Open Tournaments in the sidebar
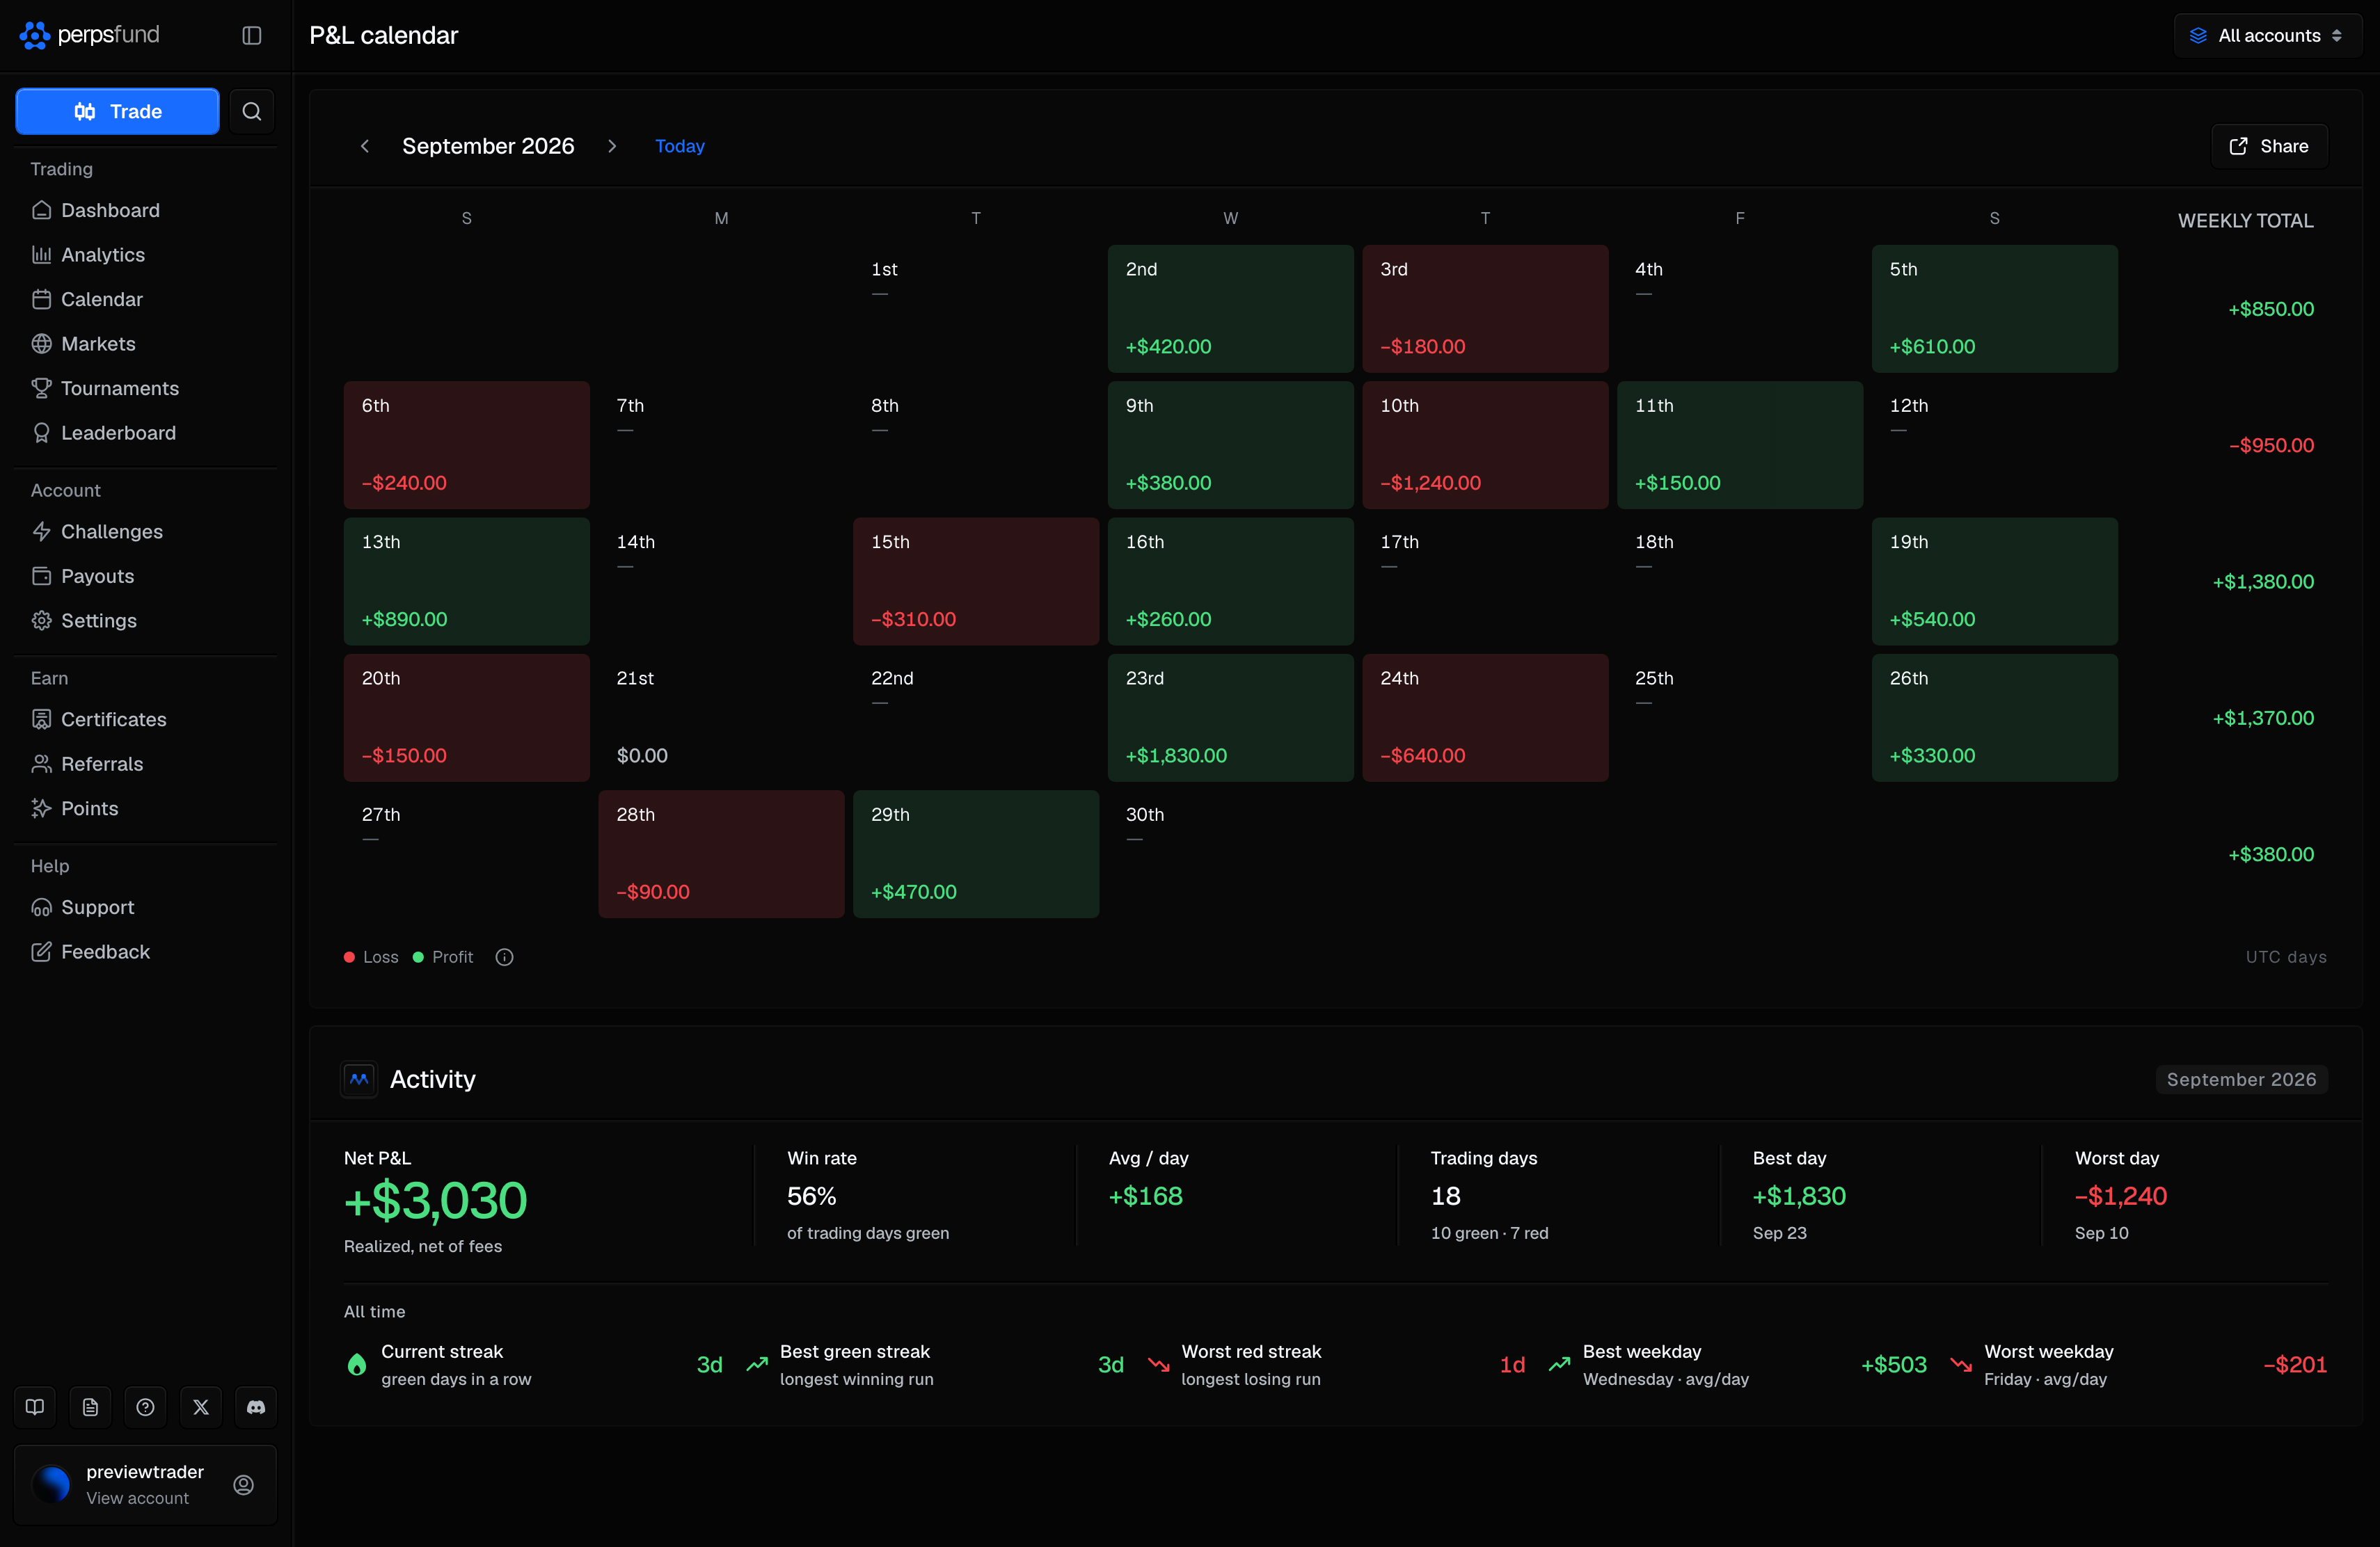This screenshot has width=2380, height=1547. (x=146, y=387)
